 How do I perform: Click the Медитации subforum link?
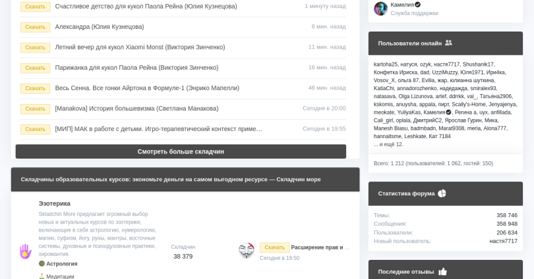click(60, 276)
